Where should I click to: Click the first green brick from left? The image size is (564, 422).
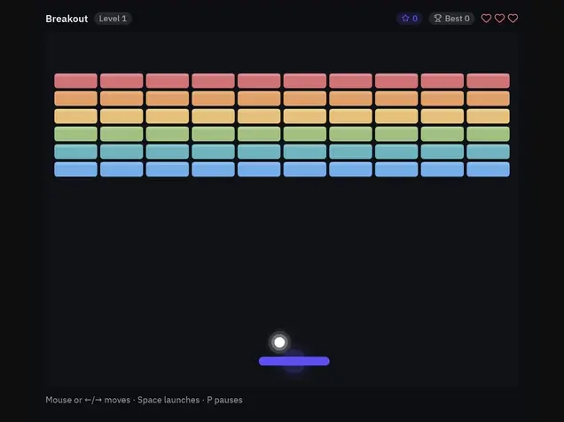[x=76, y=134]
